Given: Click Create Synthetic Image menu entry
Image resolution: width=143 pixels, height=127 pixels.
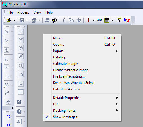Looking at the screenshot, I should point(71,70).
